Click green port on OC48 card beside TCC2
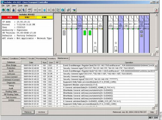Screen dimensions: 162x120 click(90, 33)
